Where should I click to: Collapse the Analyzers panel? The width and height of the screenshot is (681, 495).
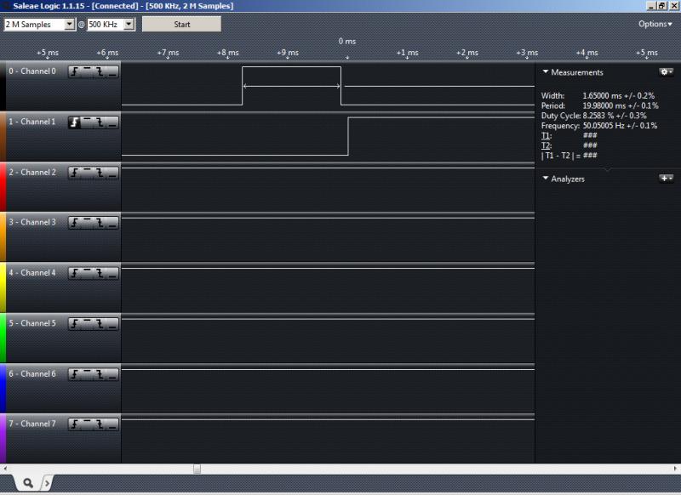[546, 179]
